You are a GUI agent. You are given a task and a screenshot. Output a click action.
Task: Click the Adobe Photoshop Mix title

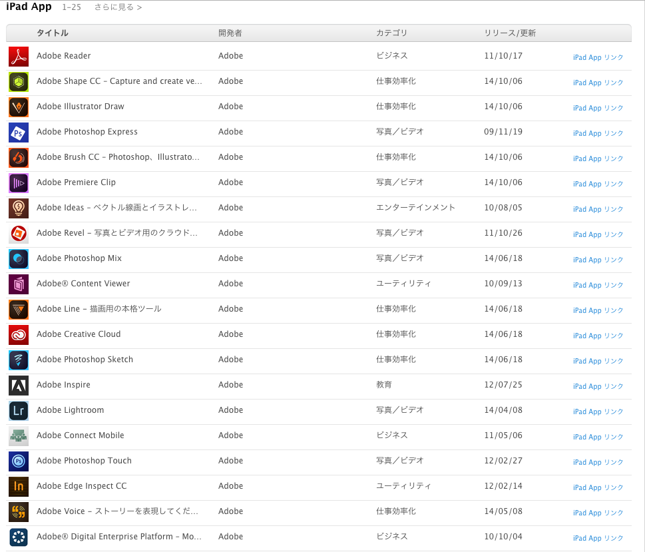point(79,258)
